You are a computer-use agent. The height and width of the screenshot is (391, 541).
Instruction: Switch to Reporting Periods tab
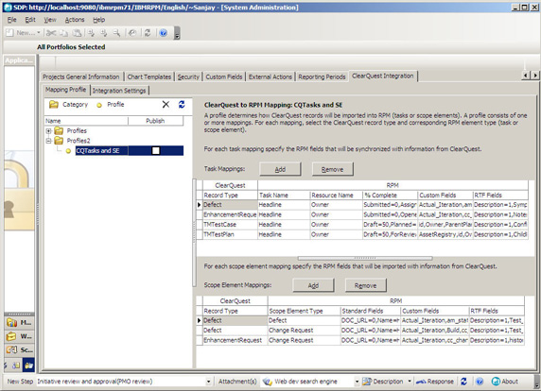pos(322,76)
